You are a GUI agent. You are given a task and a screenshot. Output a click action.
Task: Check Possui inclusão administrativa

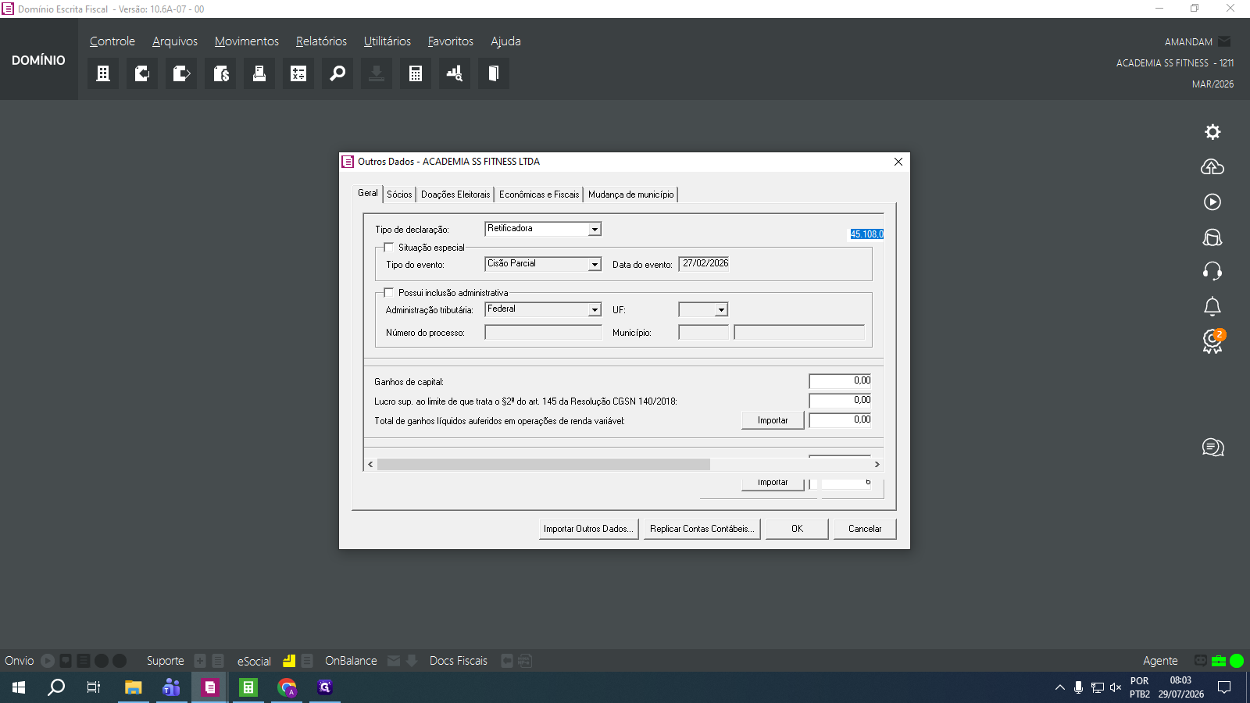click(389, 293)
